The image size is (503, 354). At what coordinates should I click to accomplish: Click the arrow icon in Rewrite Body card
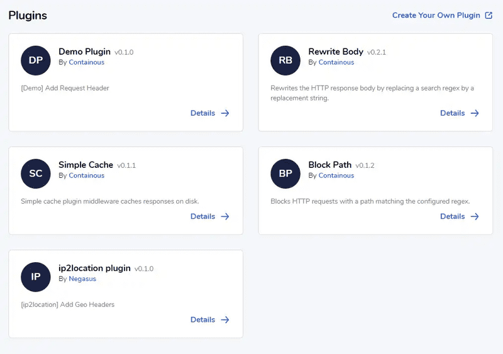[x=475, y=113]
